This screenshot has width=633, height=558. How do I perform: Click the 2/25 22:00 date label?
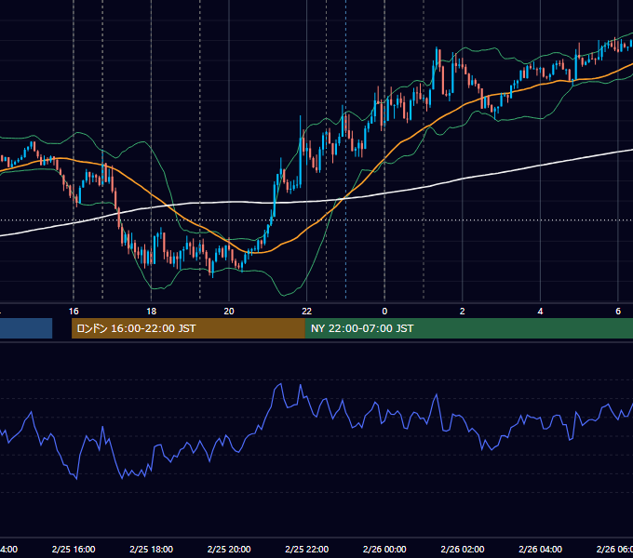pyautogui.click(x=307, y=549)
